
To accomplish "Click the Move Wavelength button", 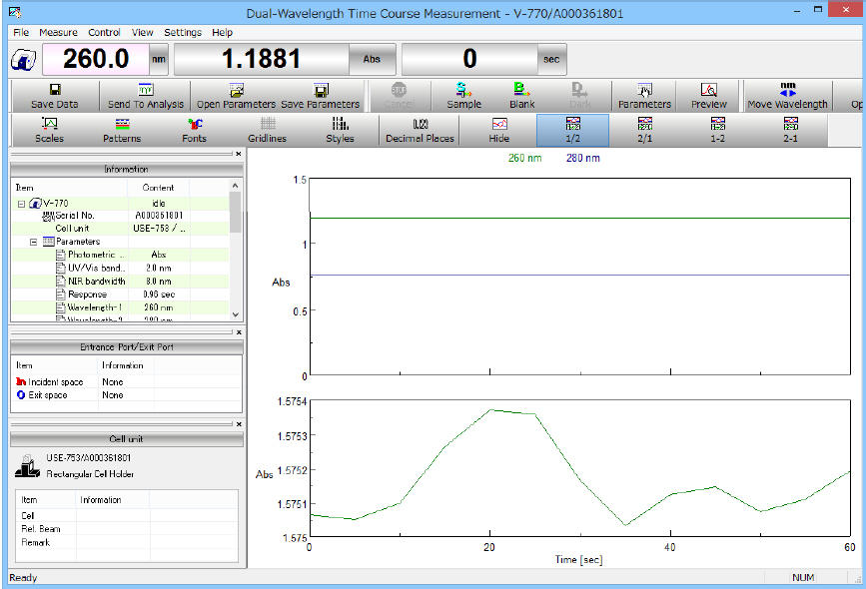I will pos(787,96).
